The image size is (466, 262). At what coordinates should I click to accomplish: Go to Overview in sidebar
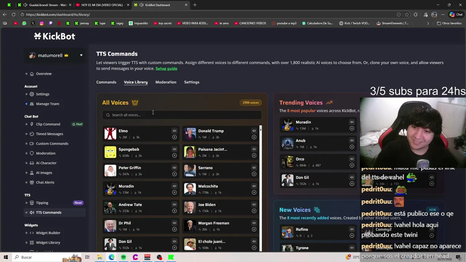pyautogui.click(x=44, y=74)
